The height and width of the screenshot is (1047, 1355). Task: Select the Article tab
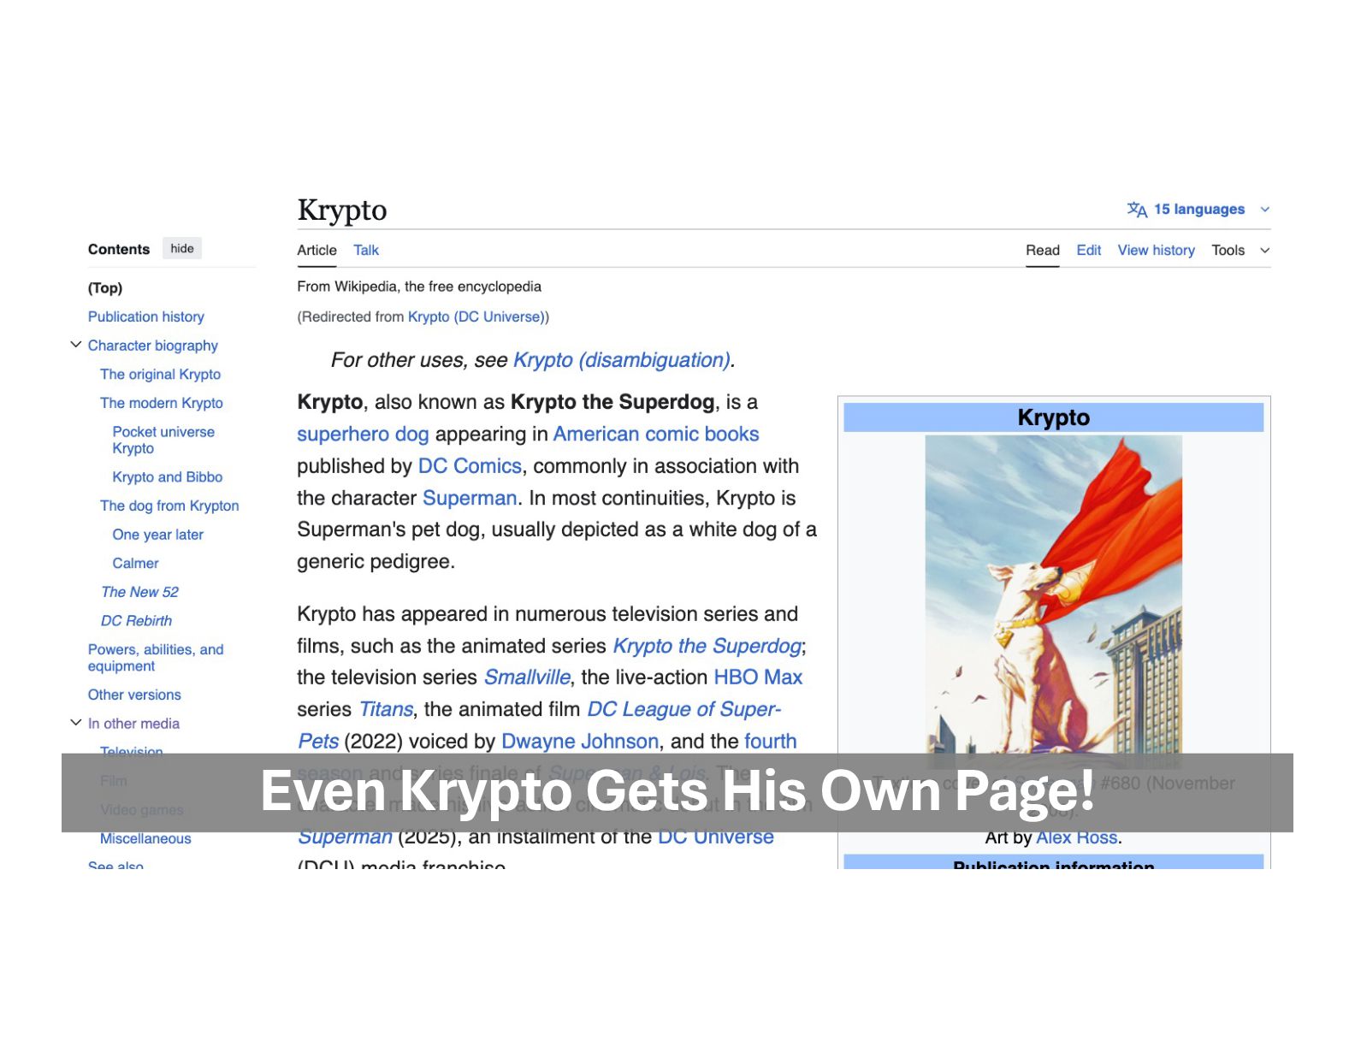click(317, 251)
